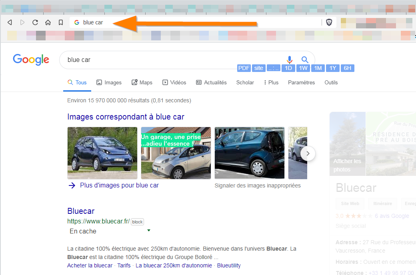416x275 pixels.
Task: Open the browser home page icon
Action: 48,22
